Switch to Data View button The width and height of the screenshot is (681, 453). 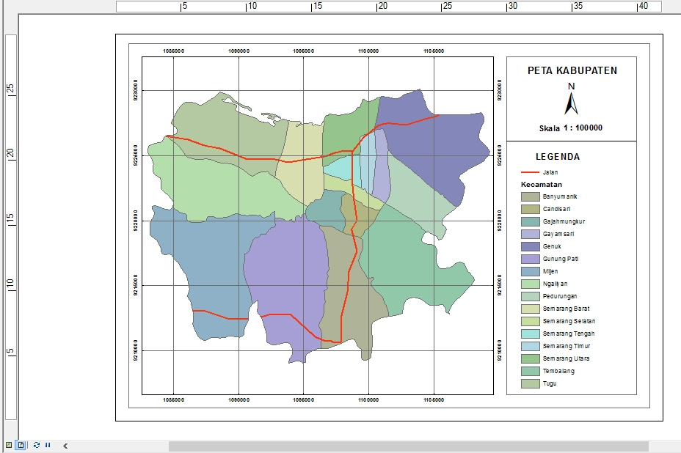(x=9, y=445)
